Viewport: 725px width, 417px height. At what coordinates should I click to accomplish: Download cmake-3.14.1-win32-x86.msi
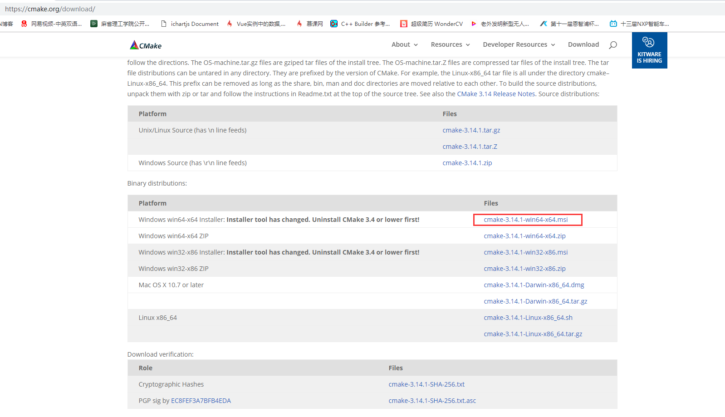[526, 252]
